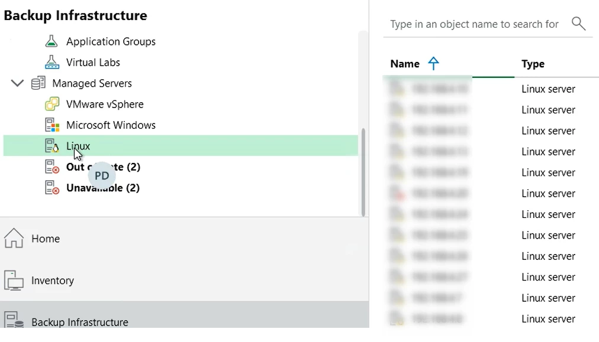Collapse the Managed Servers tree node
The height and width of the screenshot is (342, 599).
[17, 83]
